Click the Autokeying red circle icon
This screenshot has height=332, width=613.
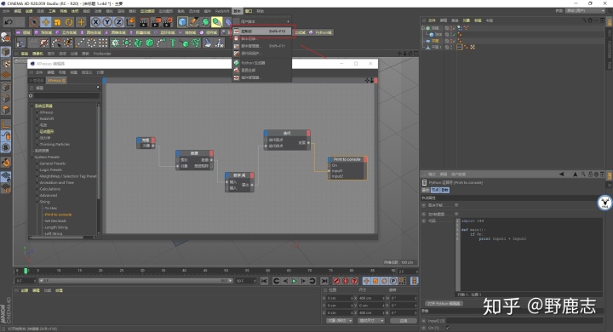(346, 281)
